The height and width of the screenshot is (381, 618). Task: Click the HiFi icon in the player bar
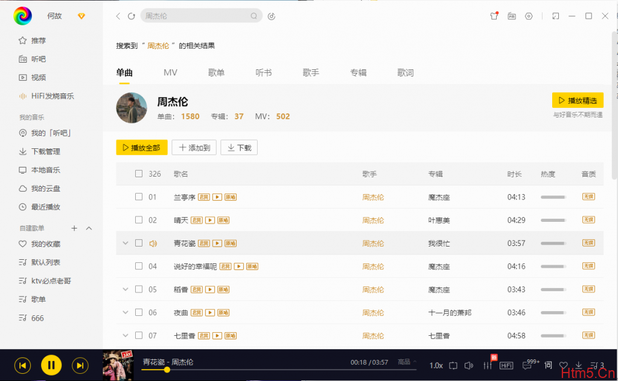click(506, 366)
